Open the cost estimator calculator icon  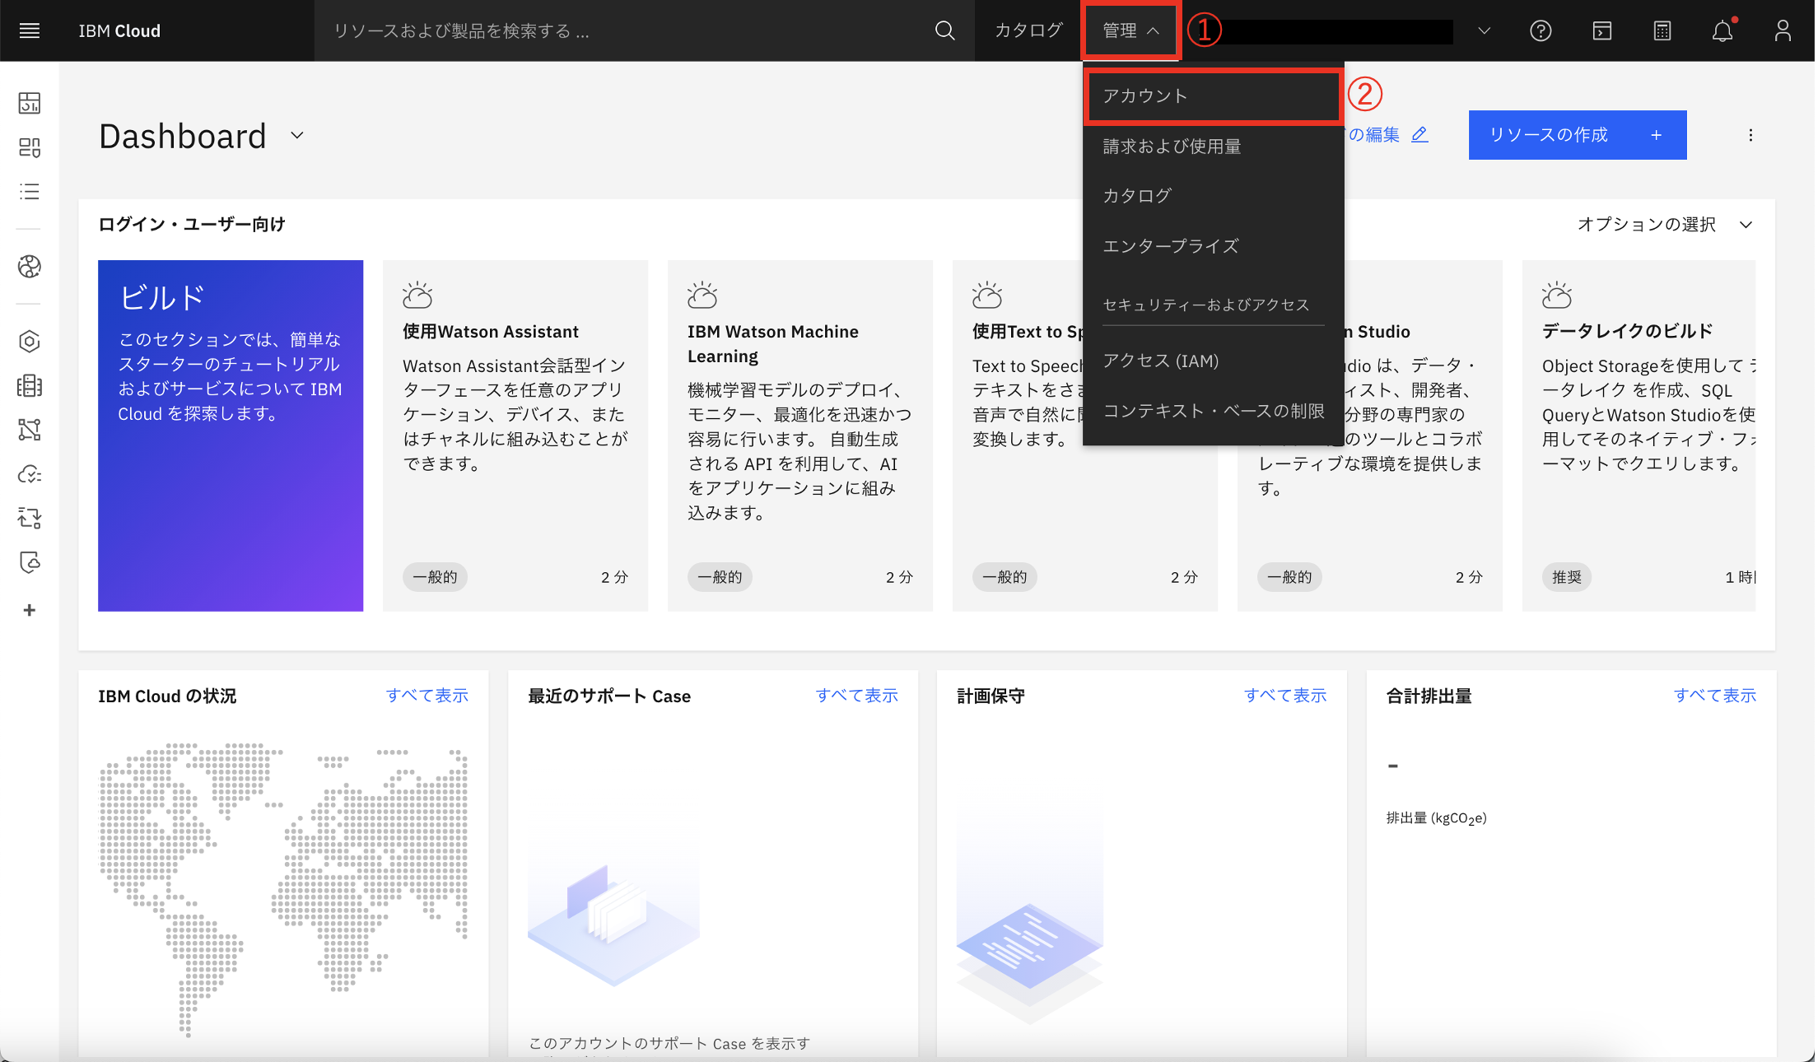coord(1662,30)
